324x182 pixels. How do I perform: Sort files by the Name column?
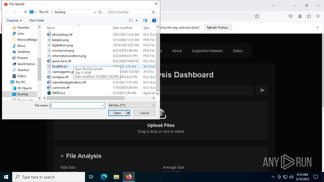coord(51,28)
